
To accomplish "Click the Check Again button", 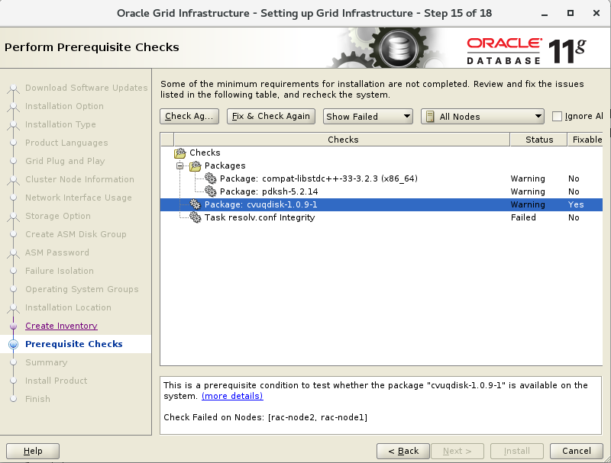I will pos(189,116).
